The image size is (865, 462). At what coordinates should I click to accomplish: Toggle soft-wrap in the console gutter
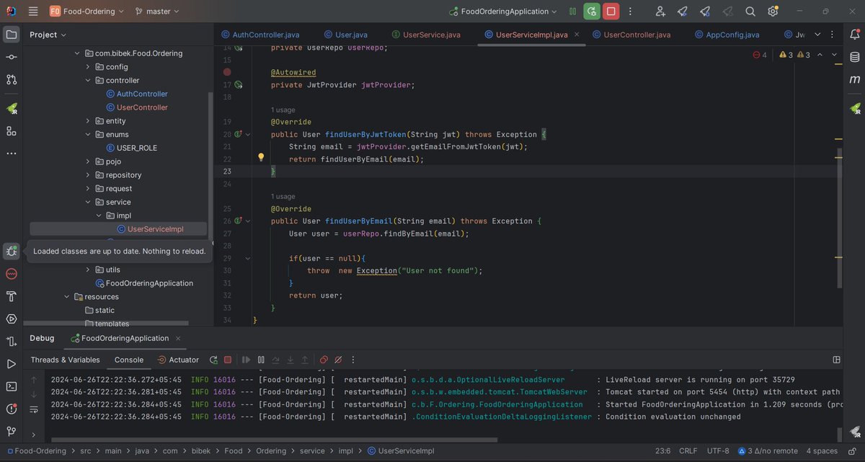pos(33,409)
